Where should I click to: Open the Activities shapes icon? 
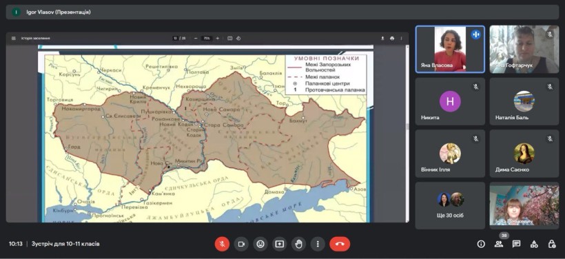(534, 244)
